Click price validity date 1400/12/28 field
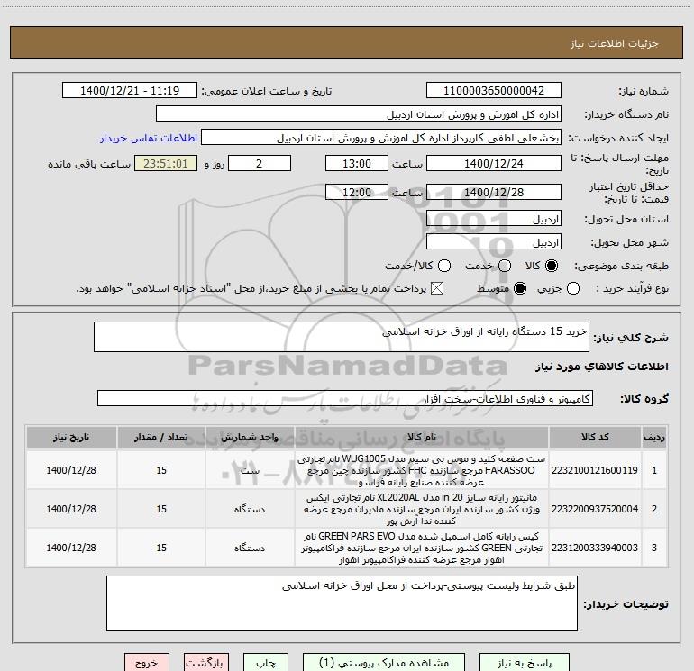694x671 pixels. tap(494, 192)
